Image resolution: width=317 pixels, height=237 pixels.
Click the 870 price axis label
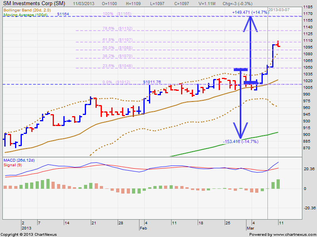307,148
